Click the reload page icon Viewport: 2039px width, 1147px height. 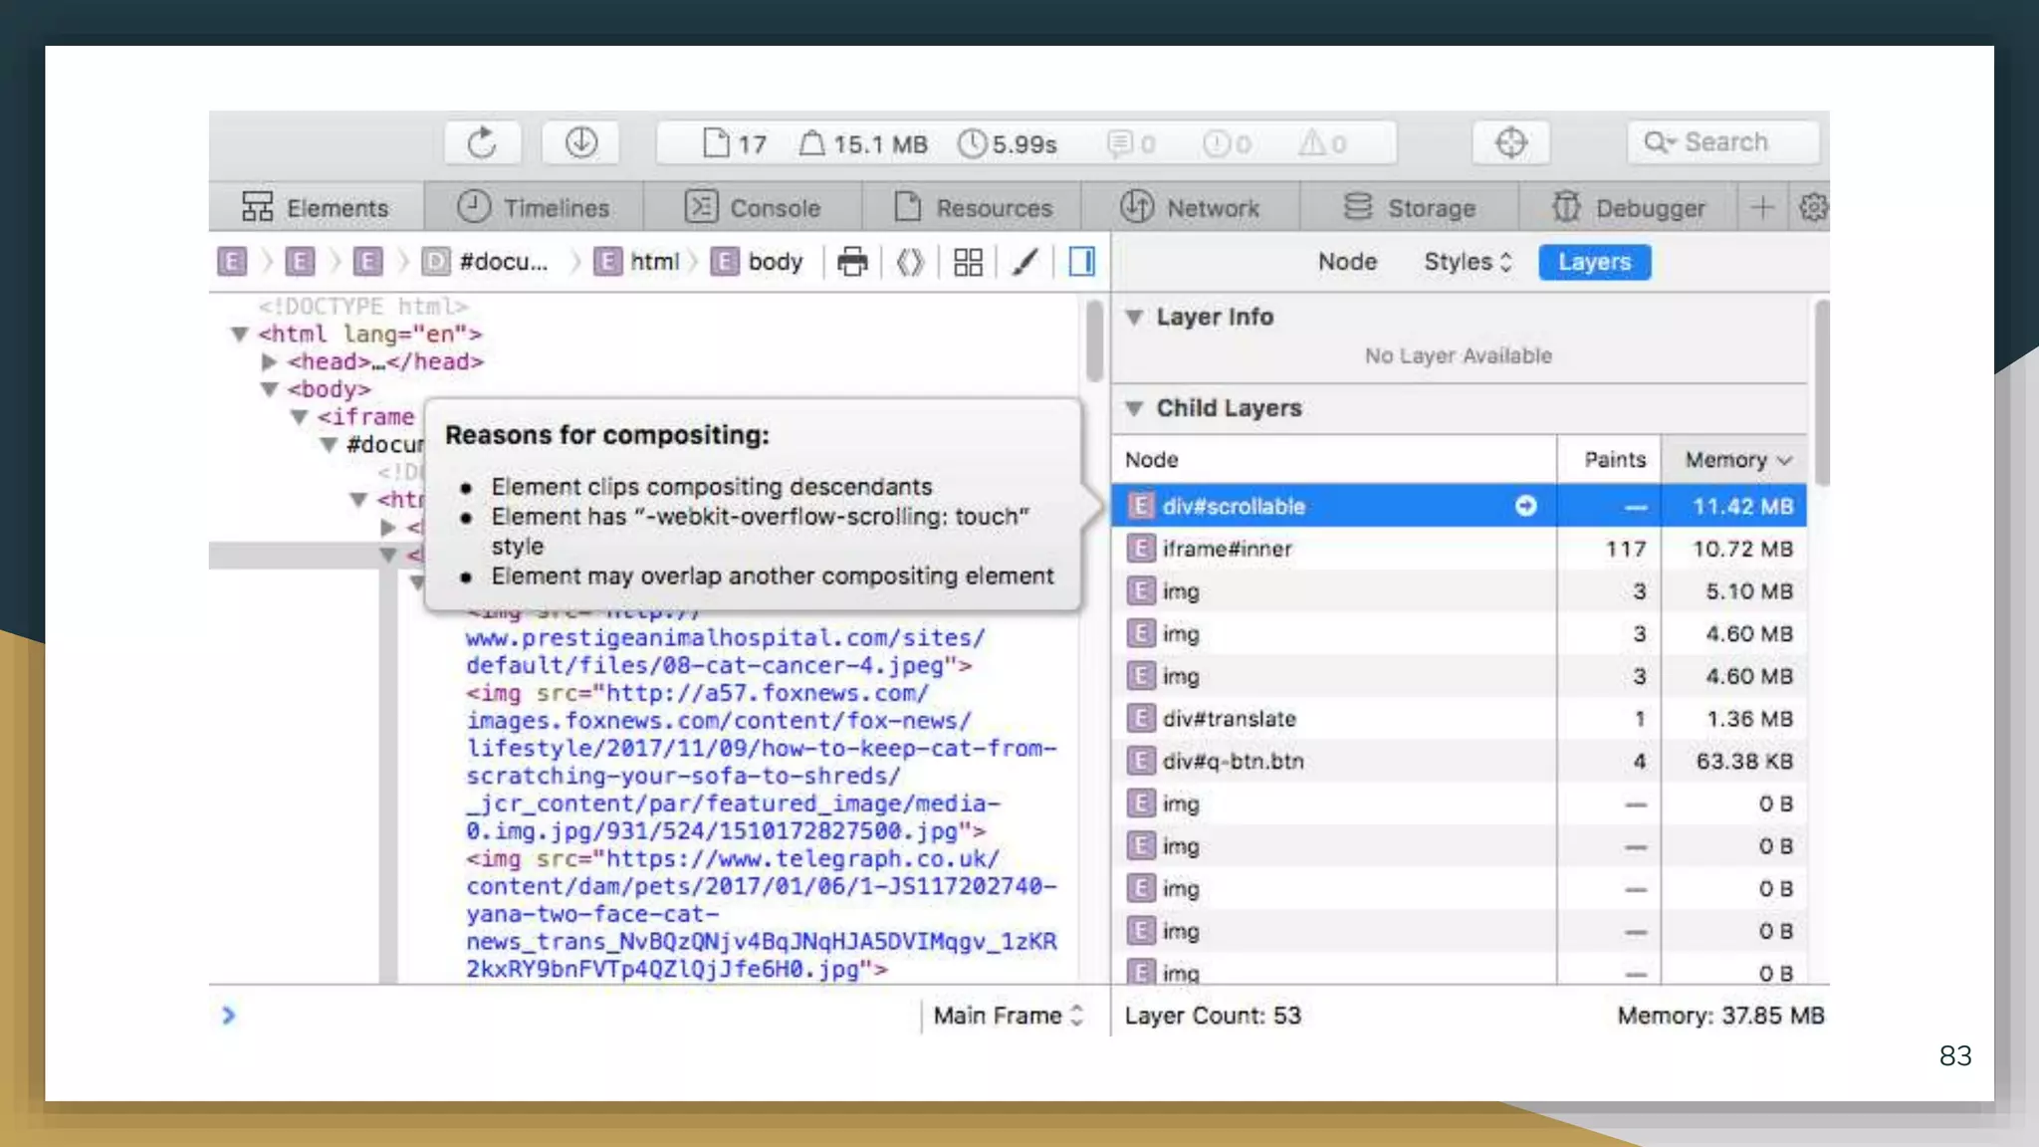tap(482, 143)
